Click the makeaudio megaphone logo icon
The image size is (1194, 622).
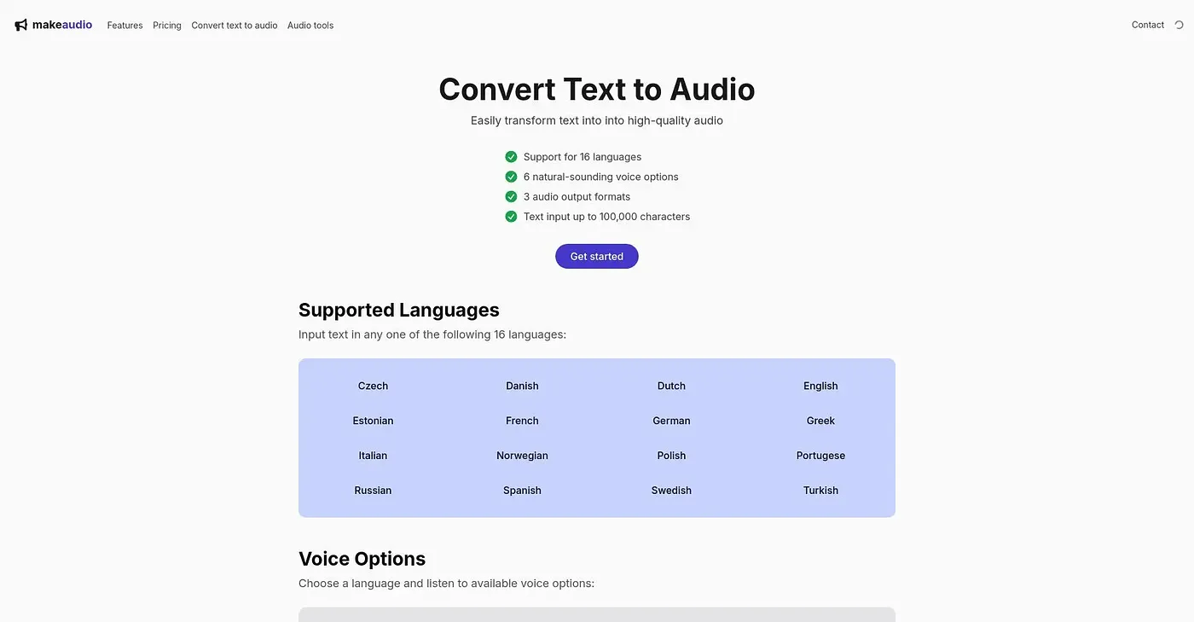(21, 26)
